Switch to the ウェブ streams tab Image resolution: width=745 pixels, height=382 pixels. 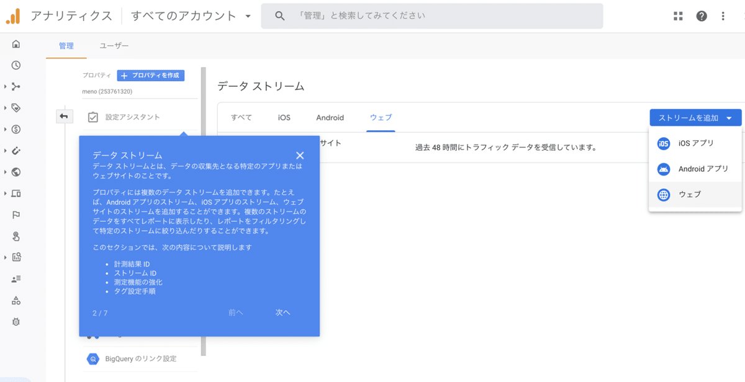[381, 117]
